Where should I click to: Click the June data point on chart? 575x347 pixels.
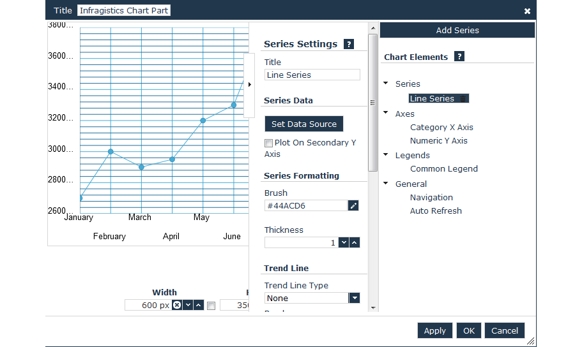(234, 105)
